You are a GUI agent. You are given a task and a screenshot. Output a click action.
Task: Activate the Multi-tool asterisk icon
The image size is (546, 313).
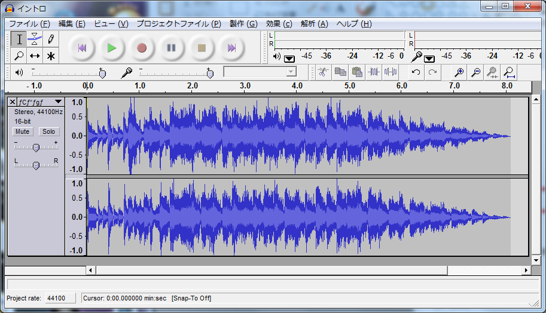coord(51,56)
